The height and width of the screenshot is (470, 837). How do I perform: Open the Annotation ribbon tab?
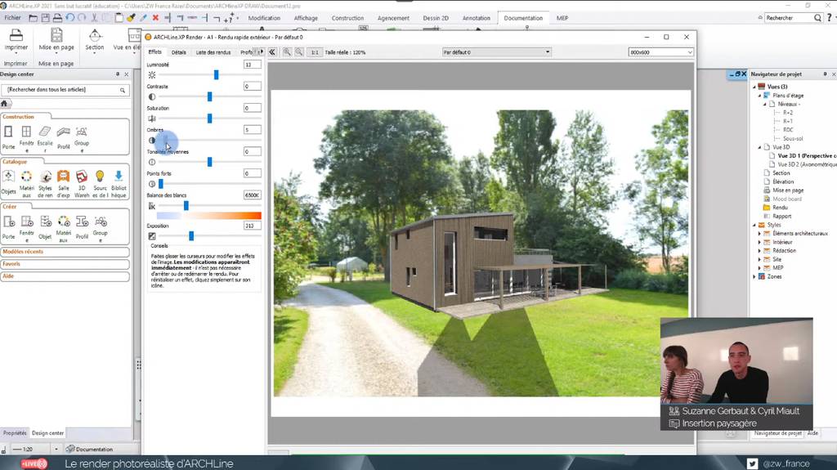coord(477,18)
